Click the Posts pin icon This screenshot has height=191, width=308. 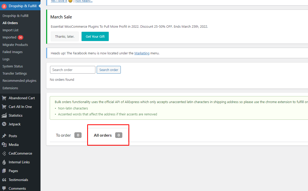click(4, 136)
